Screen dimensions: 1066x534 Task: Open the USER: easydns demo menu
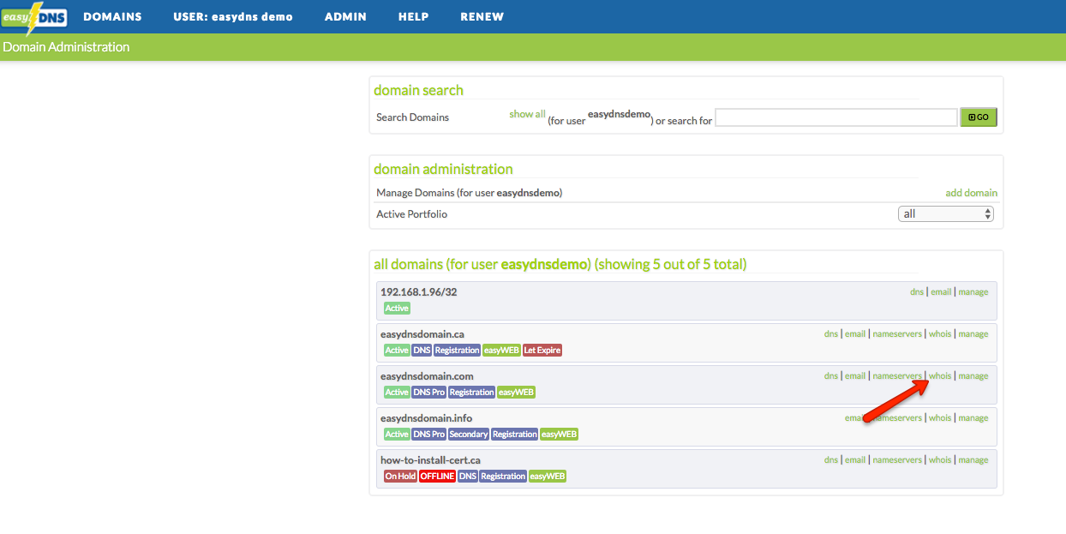(x=233, y=17)
